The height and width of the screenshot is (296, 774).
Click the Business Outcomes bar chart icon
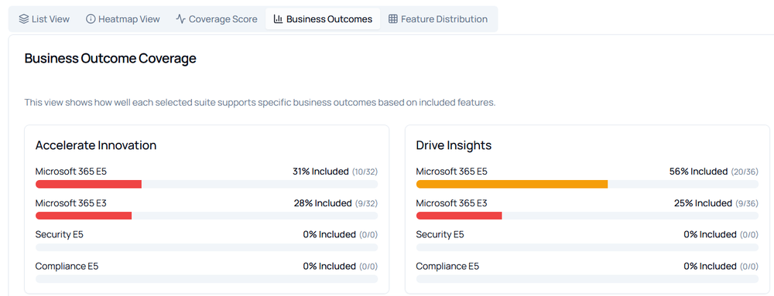point(278,19)
